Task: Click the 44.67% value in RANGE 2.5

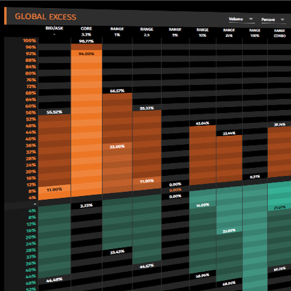Action: 147,266
